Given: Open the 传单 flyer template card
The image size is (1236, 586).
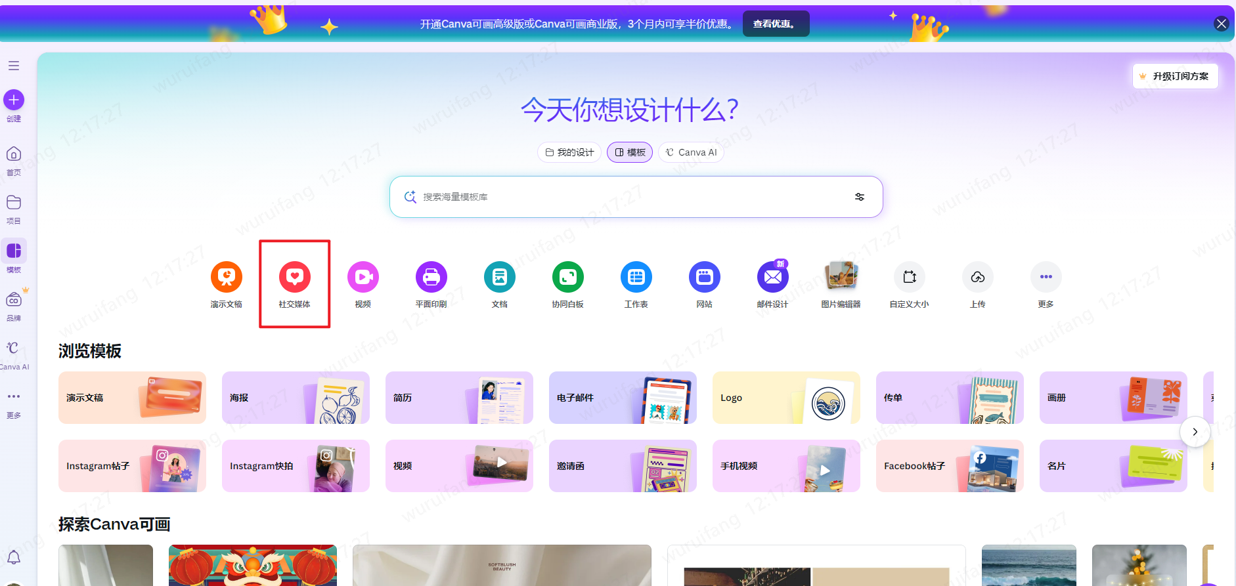Looking at the screenshot, I should (950, 398).
